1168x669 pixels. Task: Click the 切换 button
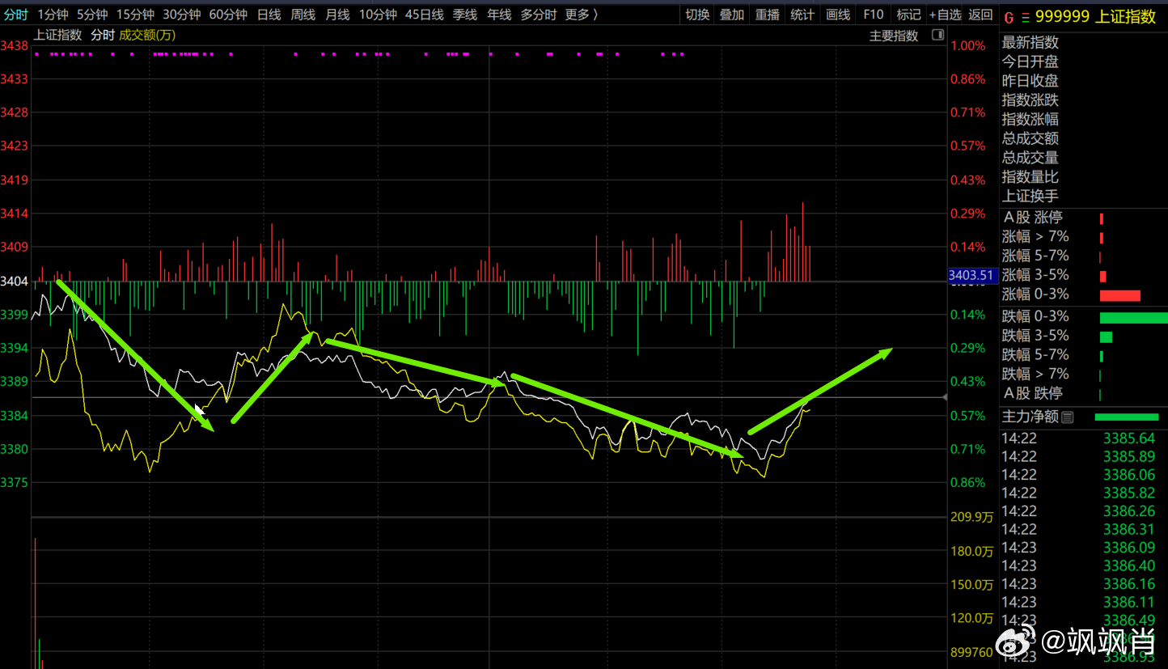(x=697, y=15)
